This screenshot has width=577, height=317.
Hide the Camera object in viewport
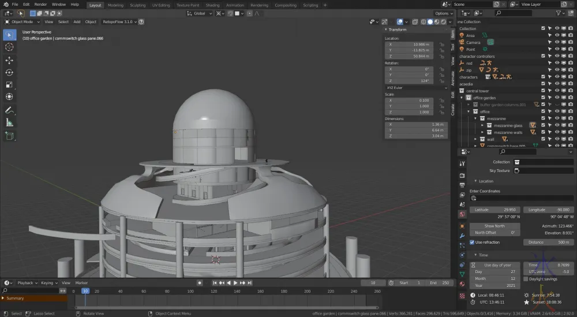[x=557, y=42]
